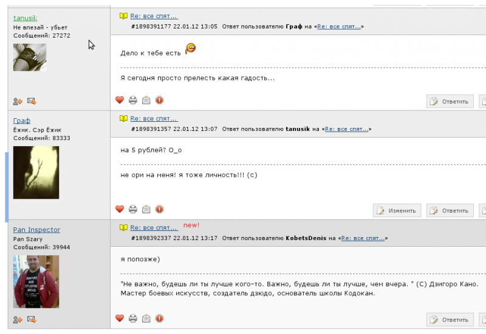
Task: Open Граф user profile link
Action: 22,120
